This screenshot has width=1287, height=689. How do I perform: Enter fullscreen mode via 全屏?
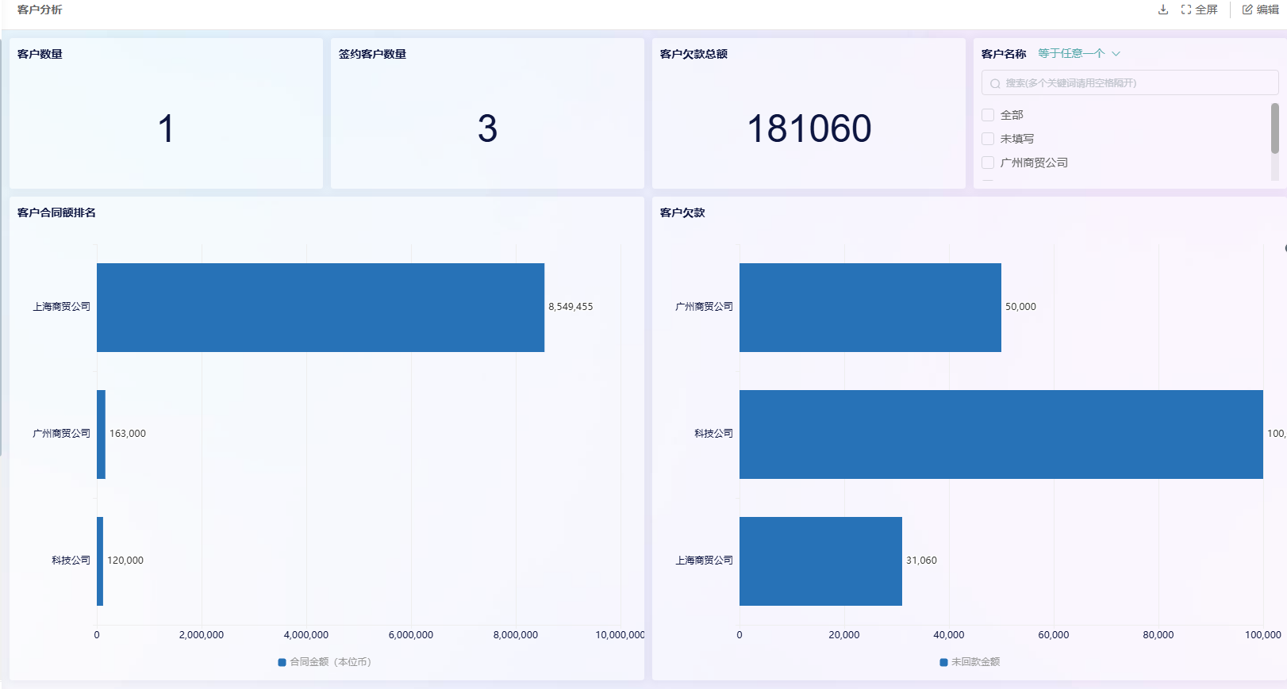(1199, 10)
